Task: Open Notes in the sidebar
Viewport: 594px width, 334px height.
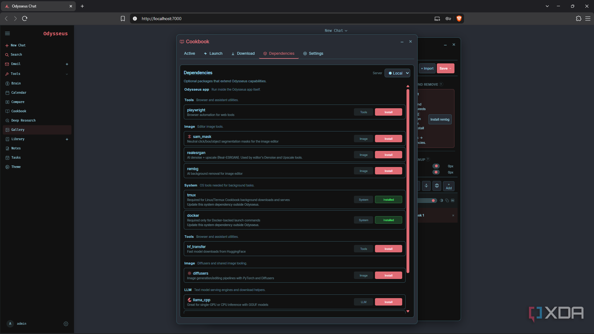Action: click(x=37, y=148)
